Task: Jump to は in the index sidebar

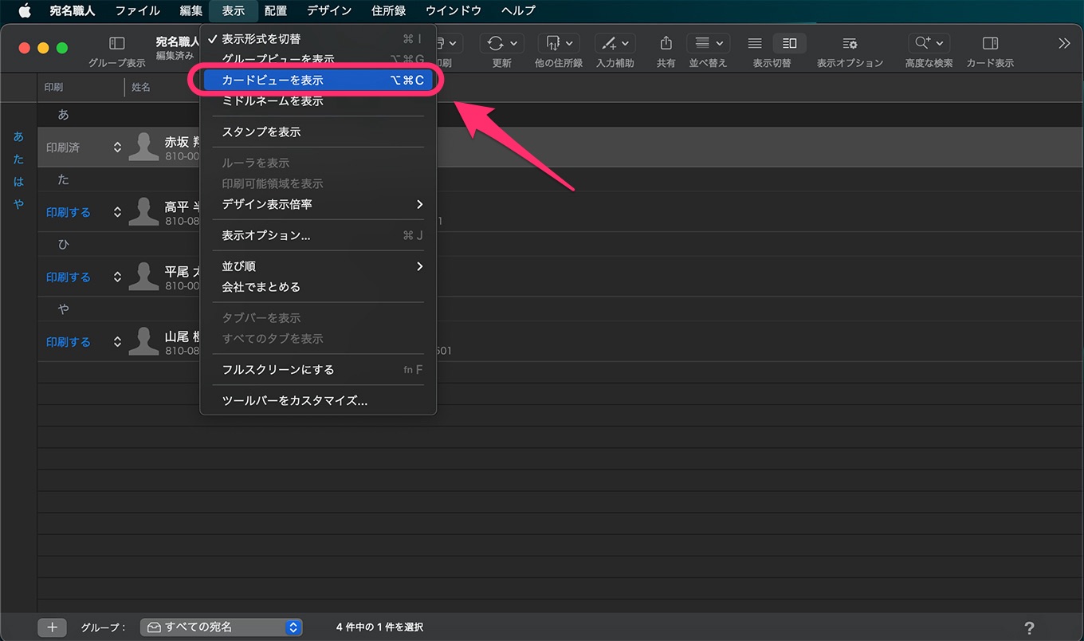Action: (19, 182)
